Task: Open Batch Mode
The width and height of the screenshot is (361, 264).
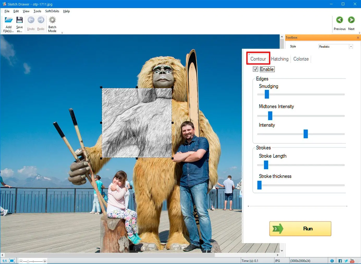Action: pos(52,23)
